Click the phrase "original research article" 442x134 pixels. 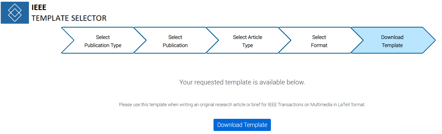222,105
